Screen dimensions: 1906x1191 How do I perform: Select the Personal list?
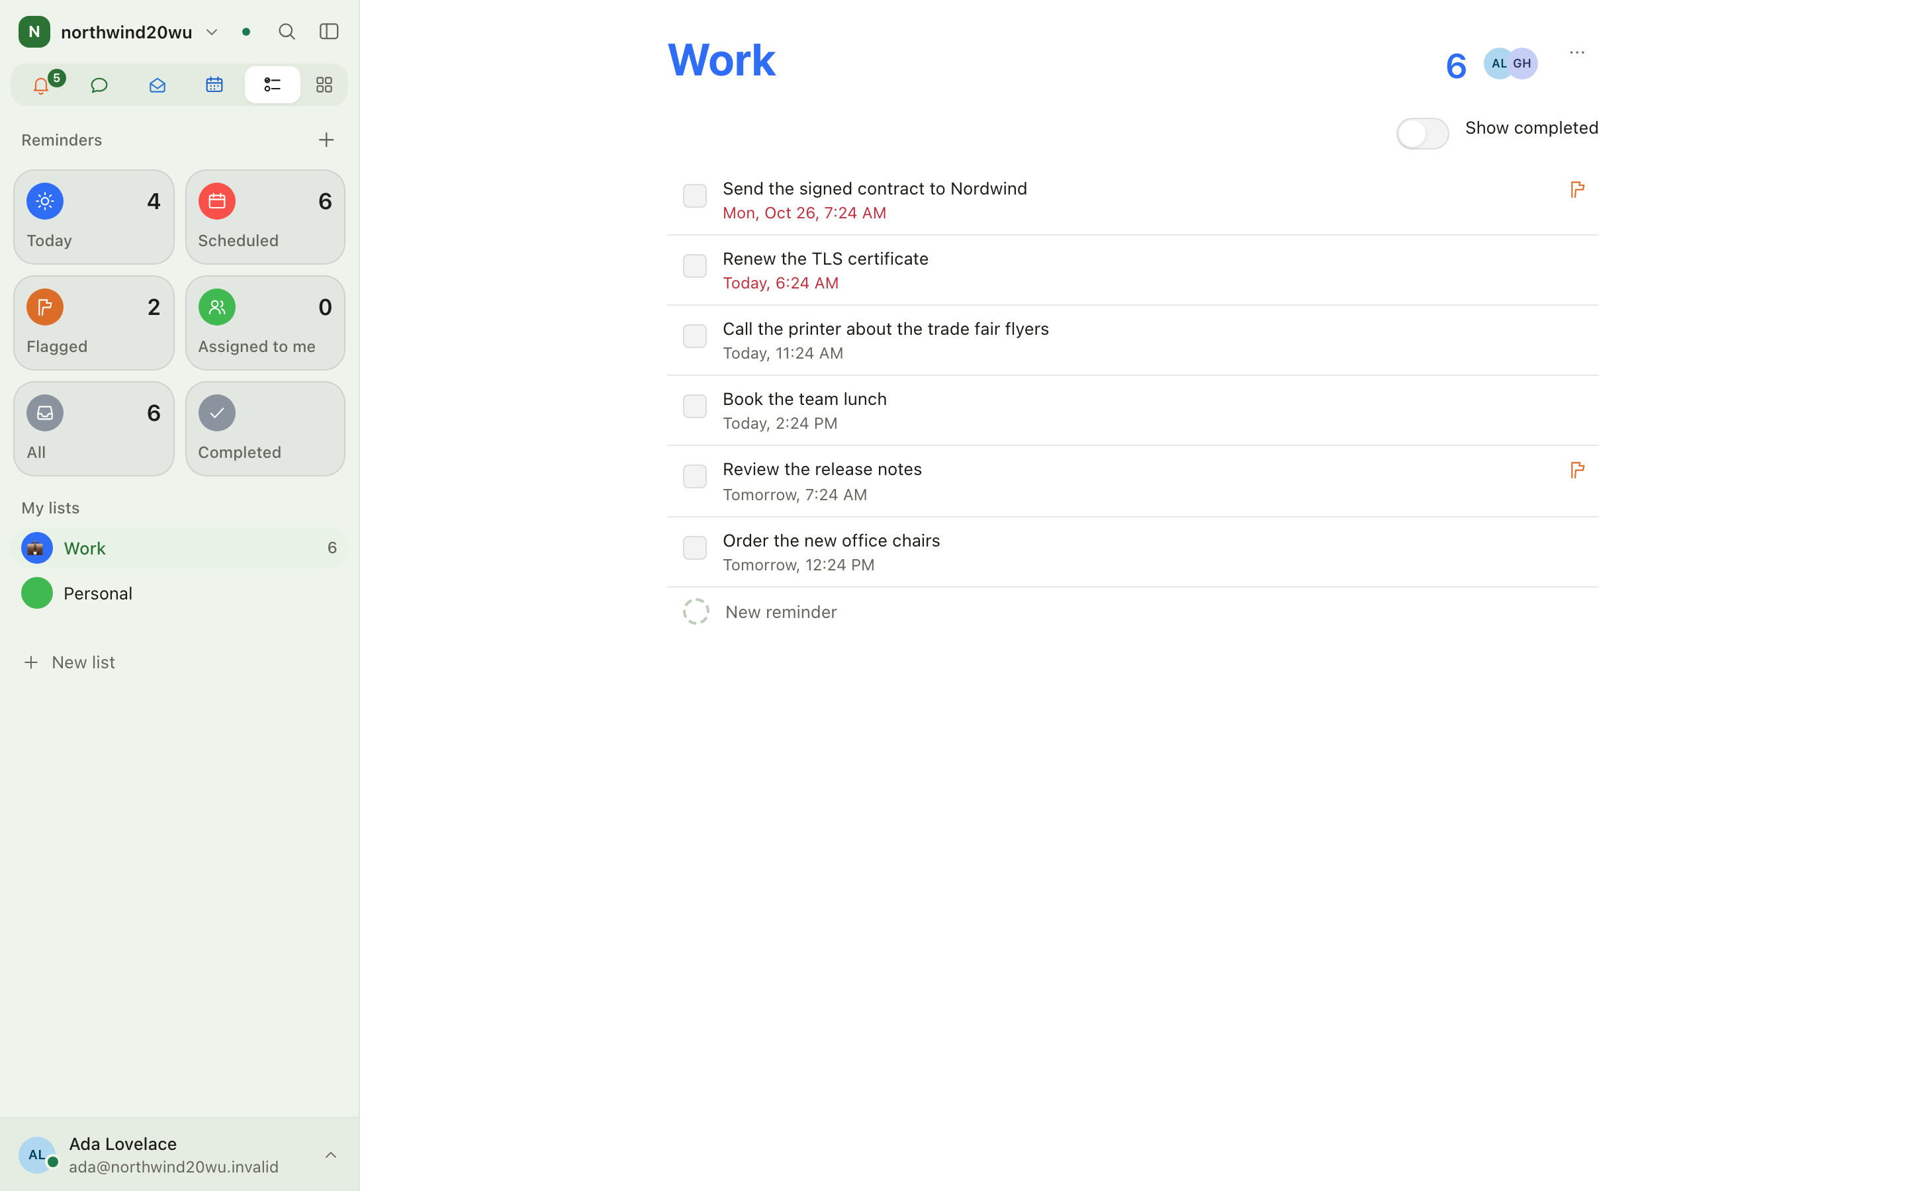pyautogui.click(x=179, y=593)
